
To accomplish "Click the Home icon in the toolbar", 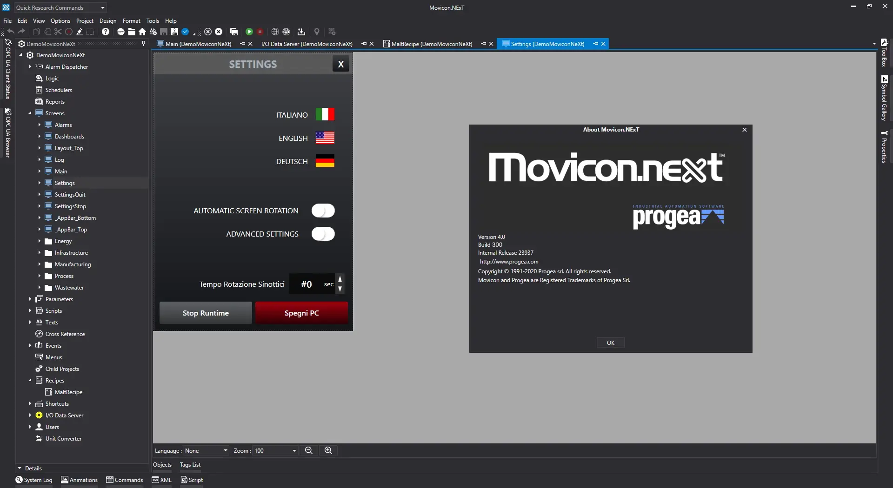I will [142, 32].
